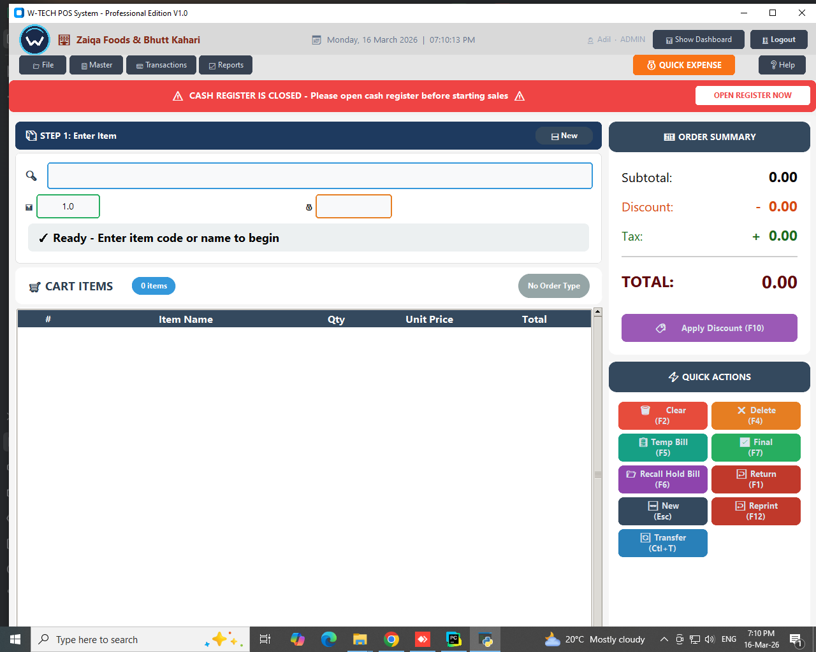
Task: Click the No Order Type button
Action: coord(554,286)
